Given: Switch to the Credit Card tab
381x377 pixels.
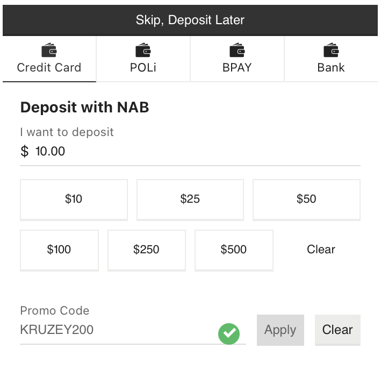Looking at the screenshot, I should click(49, 59).
